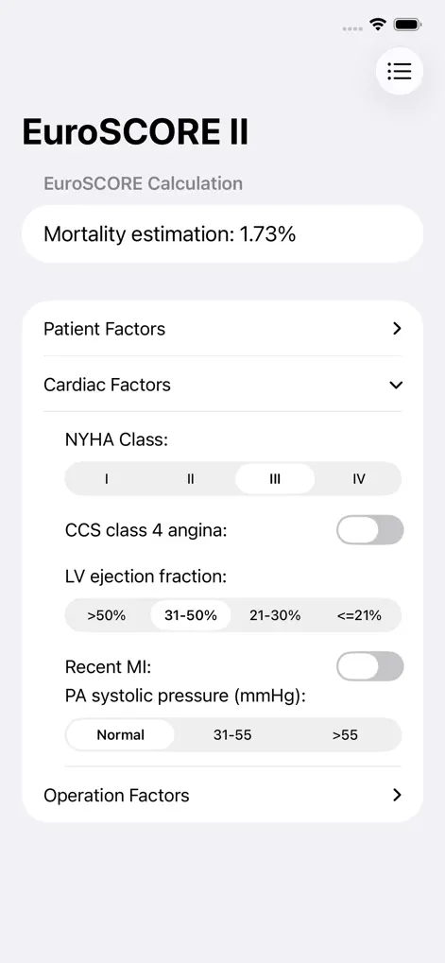445x963 pixels.
Task: Select NYHA Class III segment
Action: click(x=275, y=478)
